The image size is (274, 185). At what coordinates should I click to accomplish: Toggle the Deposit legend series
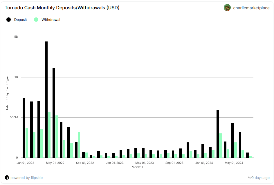(x=17, y=19)
